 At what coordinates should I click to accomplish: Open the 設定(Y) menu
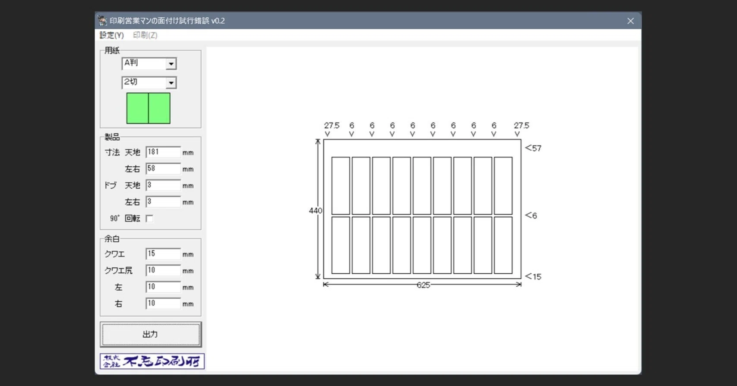(x=112, y=35)
